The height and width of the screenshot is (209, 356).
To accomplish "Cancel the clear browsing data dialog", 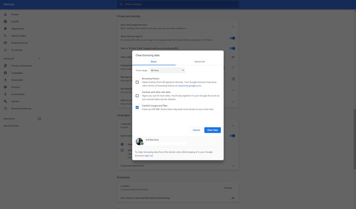I will [x=196, y=130].
